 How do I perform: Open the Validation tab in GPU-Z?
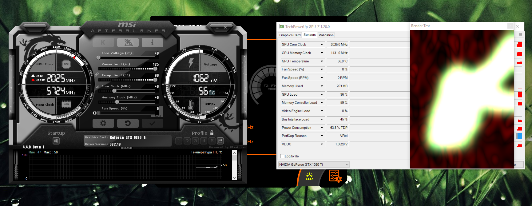326,35
